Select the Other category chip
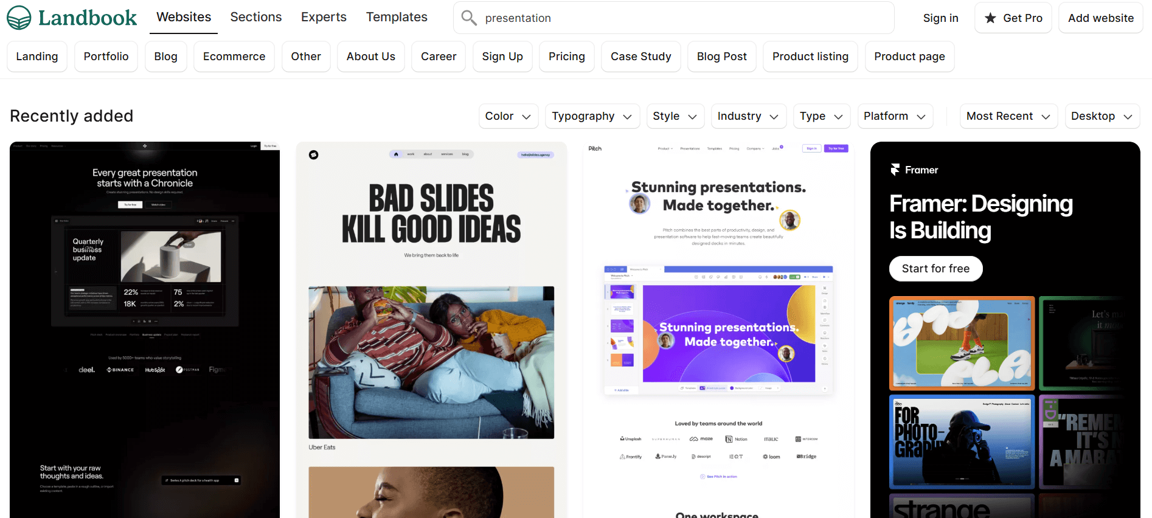This screenshot has height=518, width=1152. click(x=306, y=57)
